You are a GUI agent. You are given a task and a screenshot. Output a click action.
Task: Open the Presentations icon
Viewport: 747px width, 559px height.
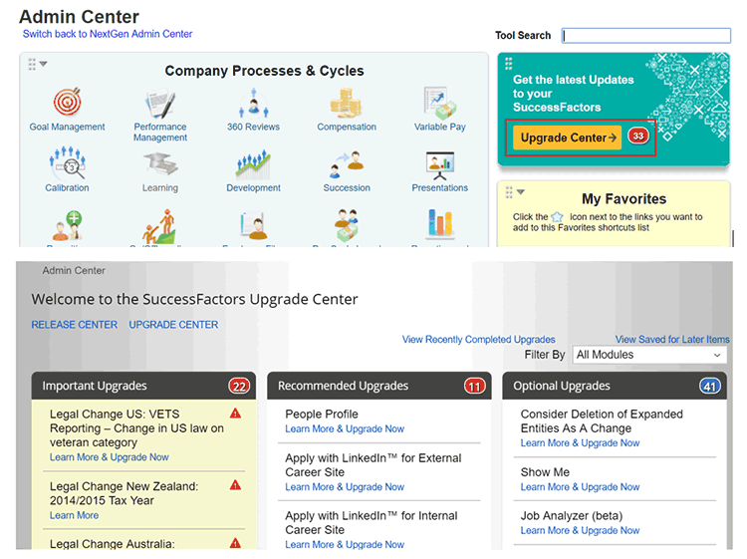439,163
